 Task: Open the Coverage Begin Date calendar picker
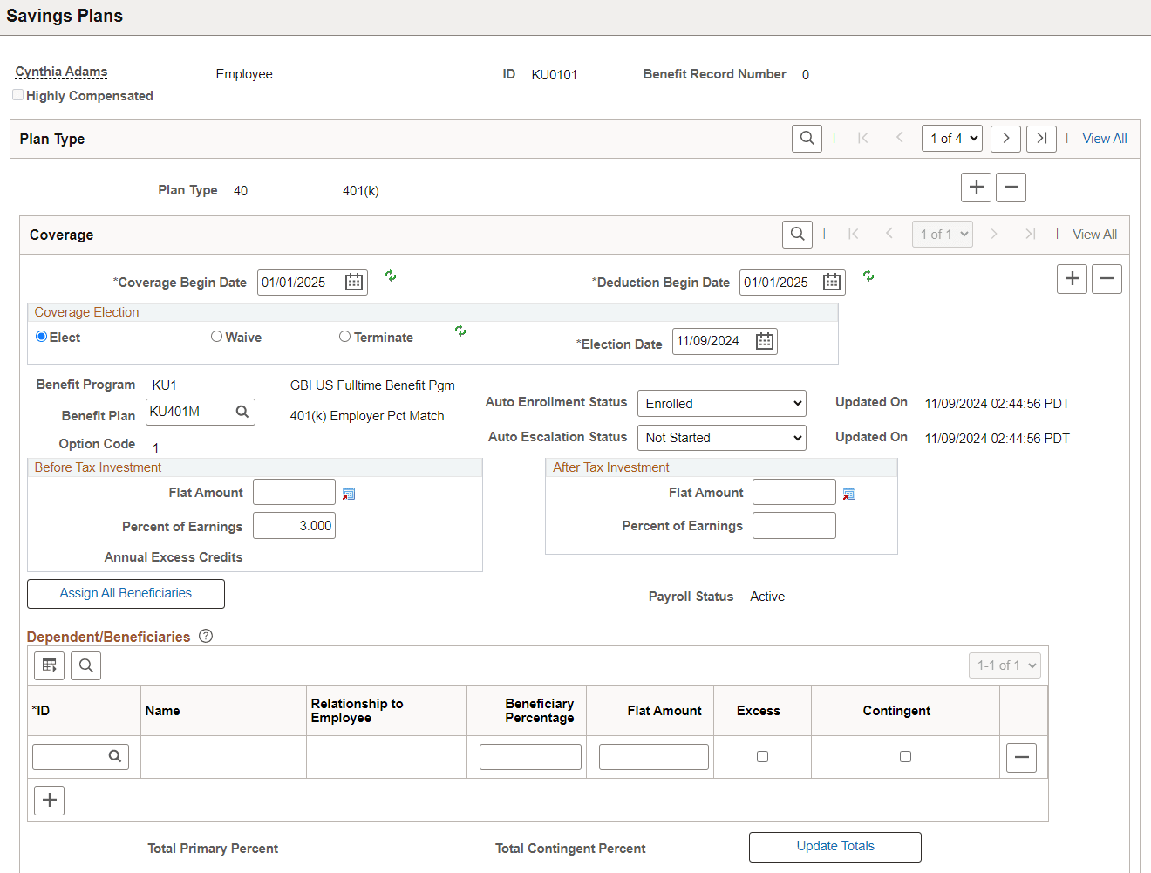click(354, 282)
